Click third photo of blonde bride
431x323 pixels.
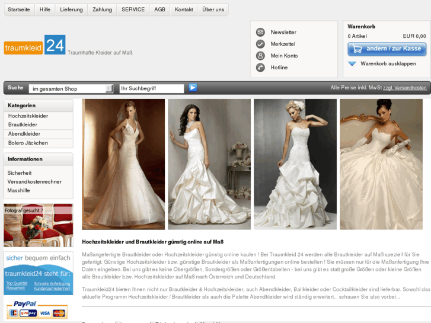click(295, 164)
